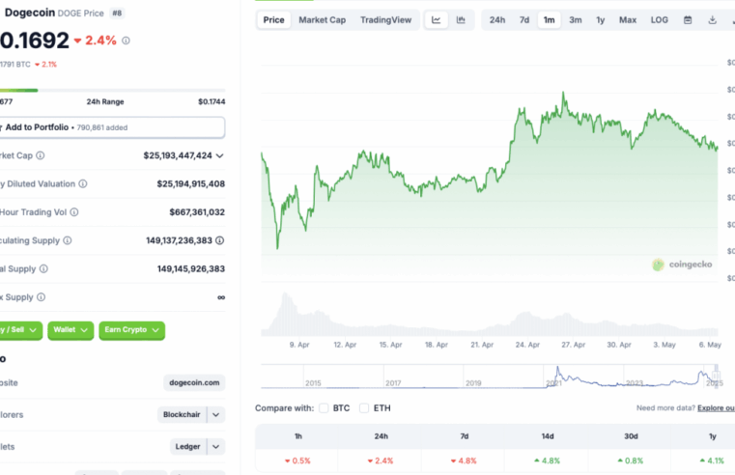Image resolution: width=735 pixels, height=475 pixels.
Task: Expand Market Cap details chevron
Action: 219,155
